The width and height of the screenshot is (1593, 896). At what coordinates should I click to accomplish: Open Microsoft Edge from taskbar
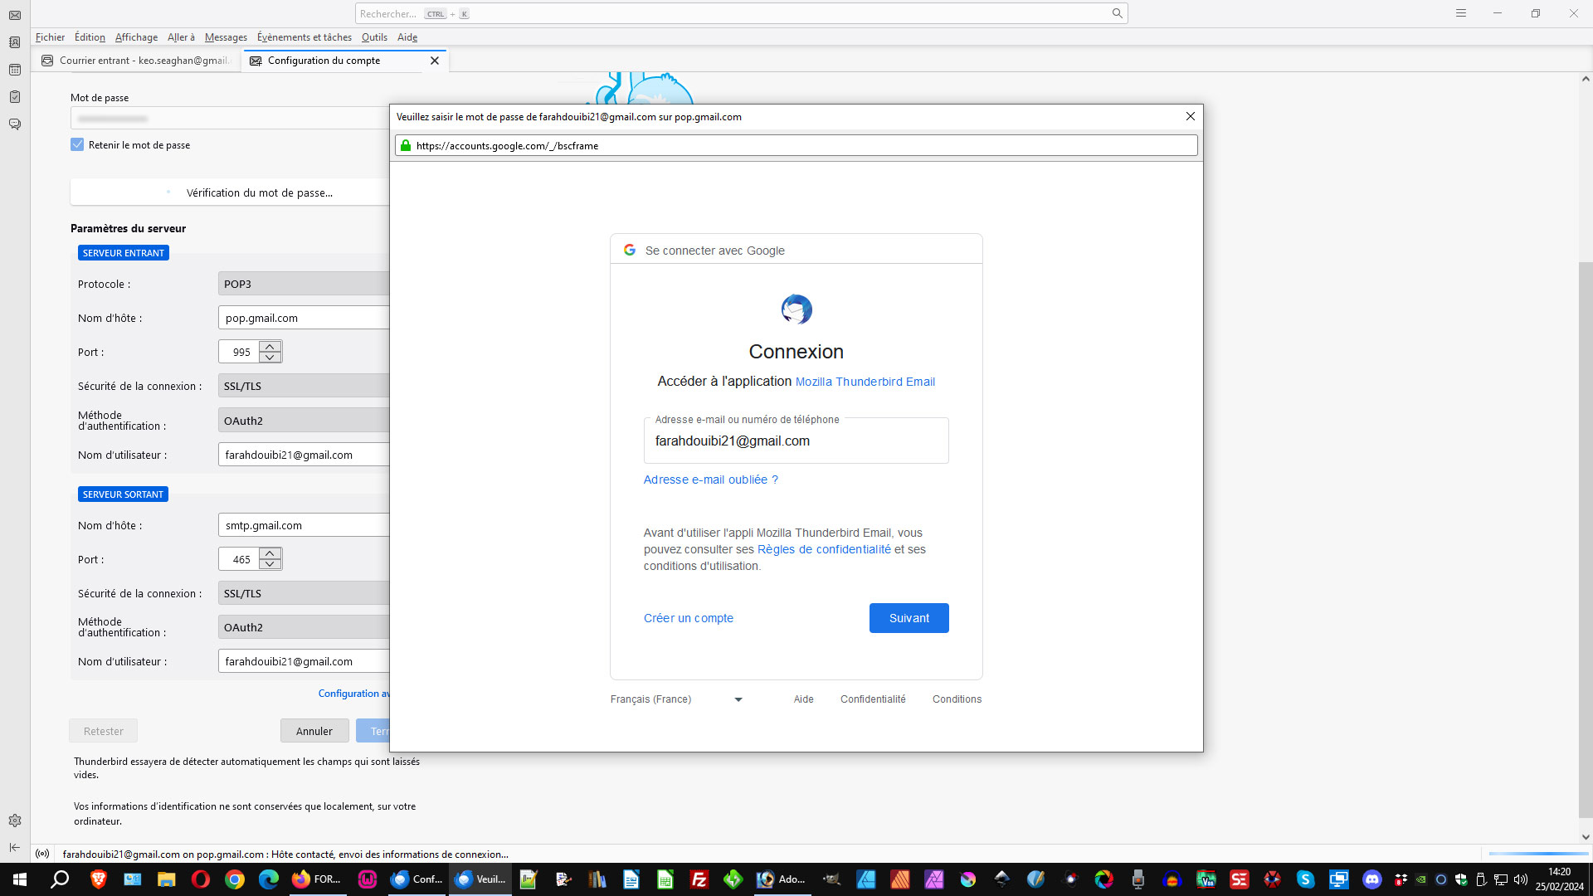tap(269, 879)
